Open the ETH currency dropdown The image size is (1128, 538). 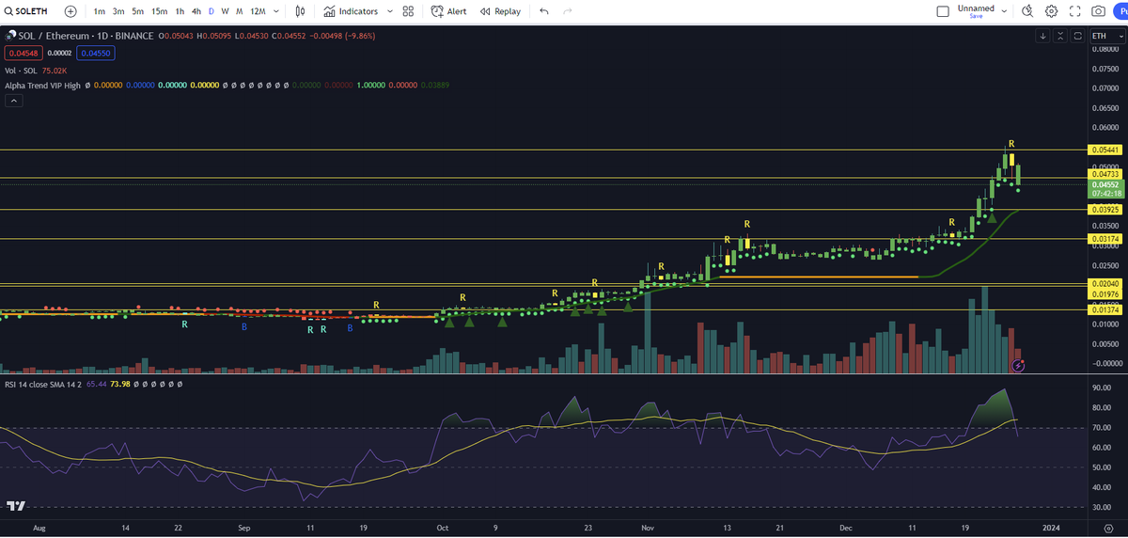[x=1106, y=36]
